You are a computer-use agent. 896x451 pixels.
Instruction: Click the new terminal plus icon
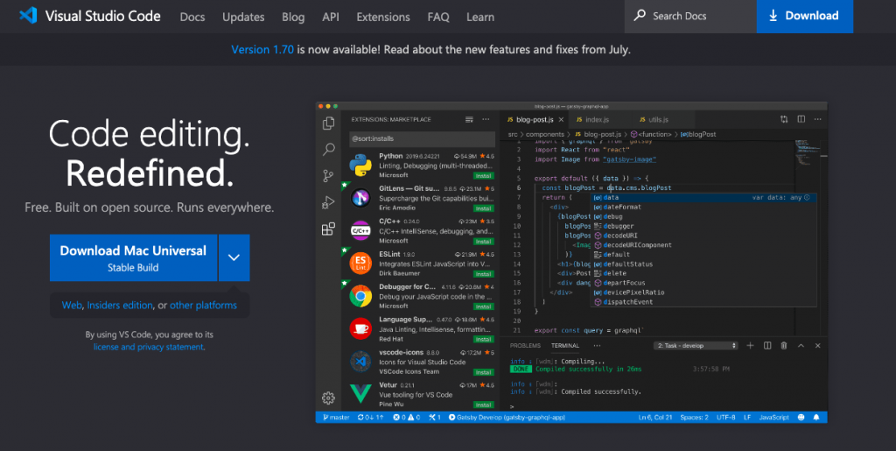coord(750,346)
